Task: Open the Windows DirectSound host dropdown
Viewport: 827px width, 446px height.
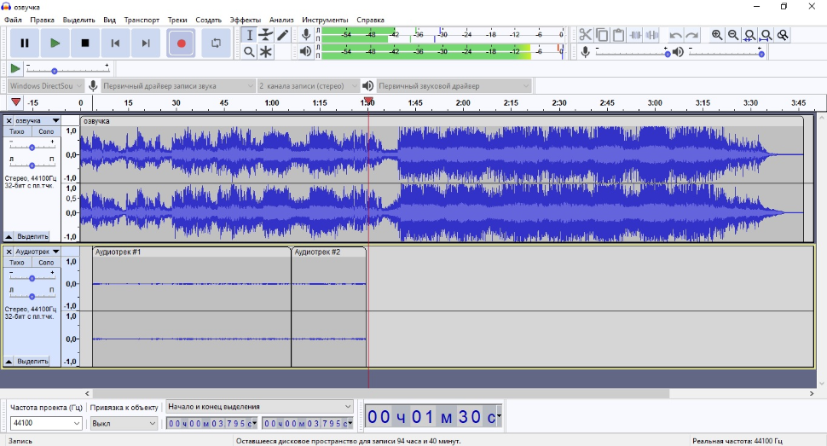Action: (46, 85)
